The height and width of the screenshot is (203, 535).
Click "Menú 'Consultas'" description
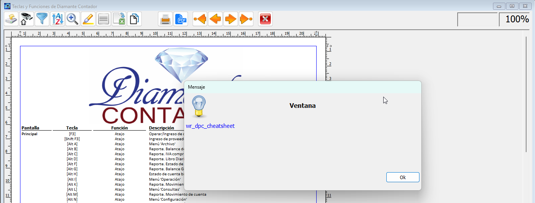click(x=164, y=190)
